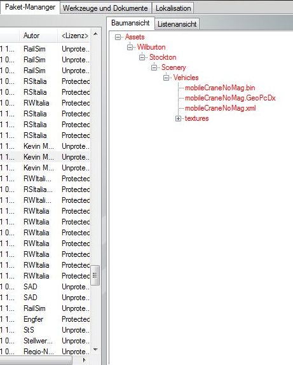This screenshot has width=293, height=365.
Task: Open the Paket-Mananger tab
Action: point(30,7)
